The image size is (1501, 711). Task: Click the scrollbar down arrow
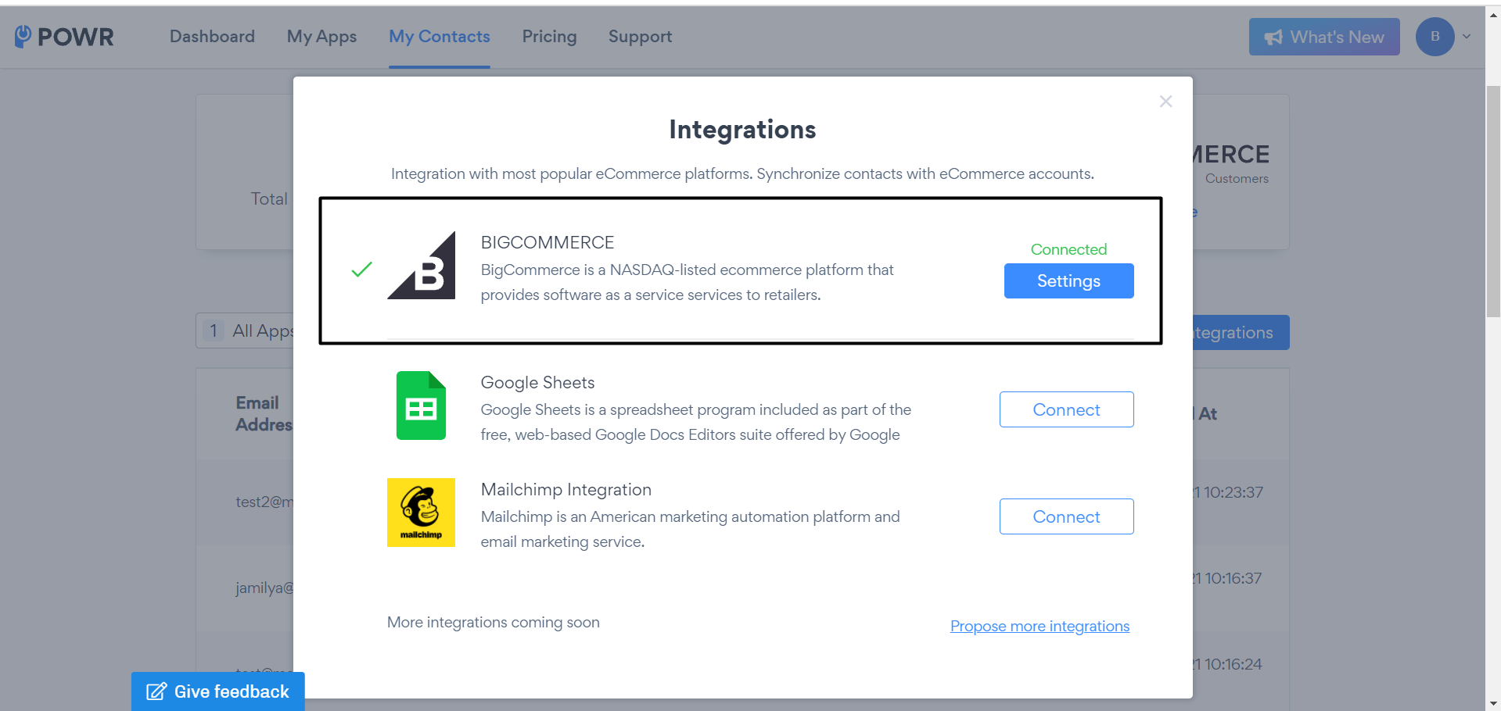point(1493,703)
